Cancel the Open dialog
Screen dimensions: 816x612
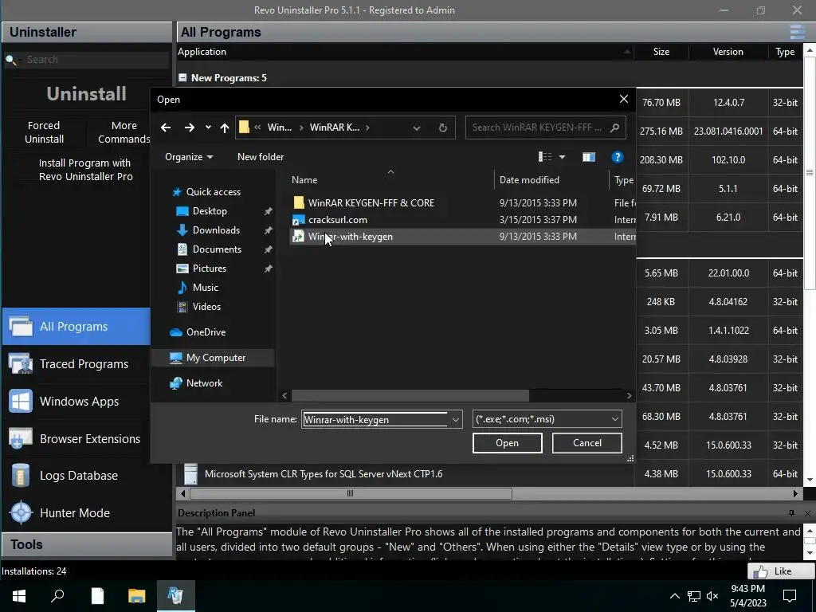587,443
